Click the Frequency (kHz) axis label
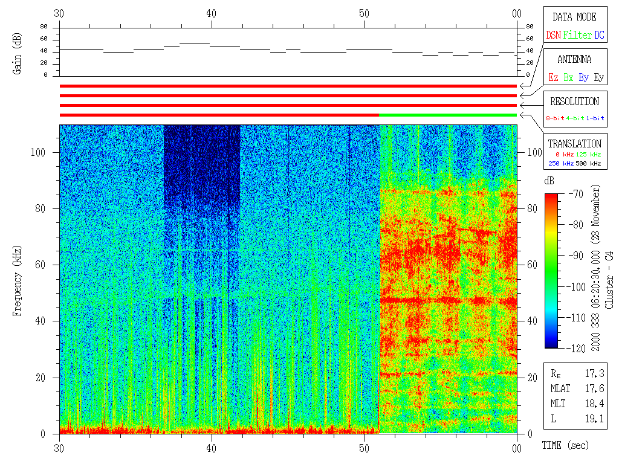Viewport: 619px width, 464px height. click(16, 278)
